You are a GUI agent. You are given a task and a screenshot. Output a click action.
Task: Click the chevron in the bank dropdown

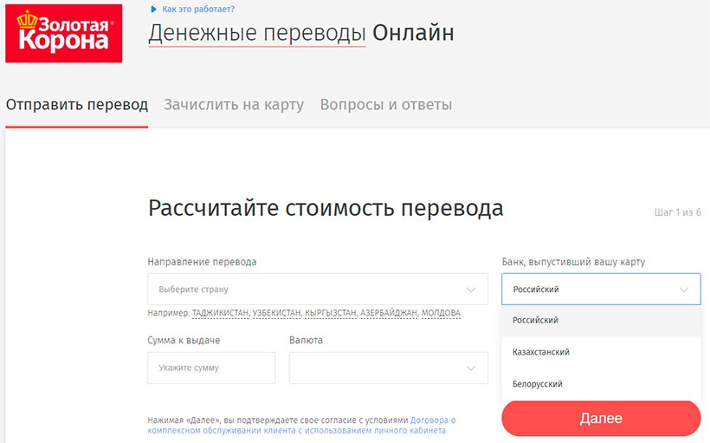[685, 290]
